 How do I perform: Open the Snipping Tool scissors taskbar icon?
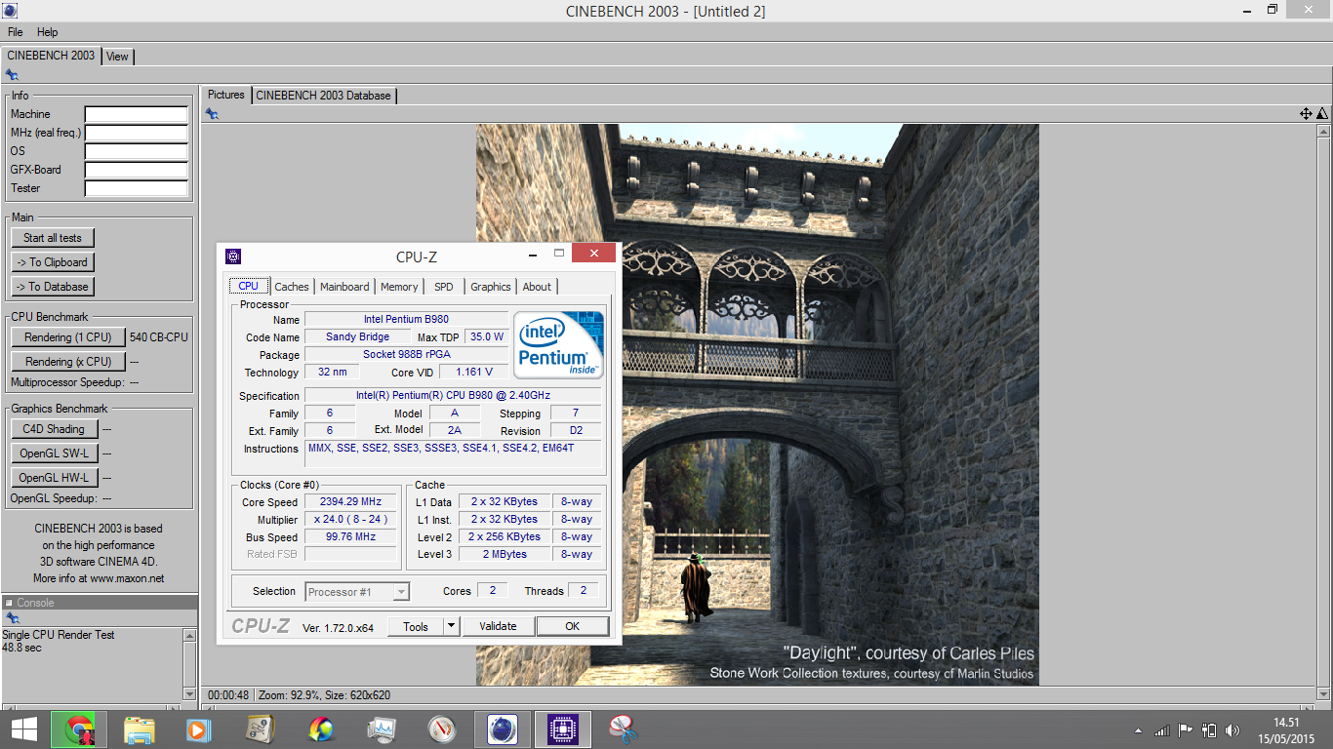[x=623, y=729]
